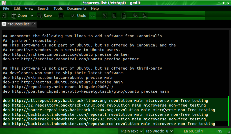Maximize the gedit window
The width and height of the screenshot is (231, 134).
[224, 3]
